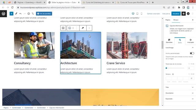The width and height of the screenshot is (196, 110).
Task: Expand the Title section
Action: 180,87
